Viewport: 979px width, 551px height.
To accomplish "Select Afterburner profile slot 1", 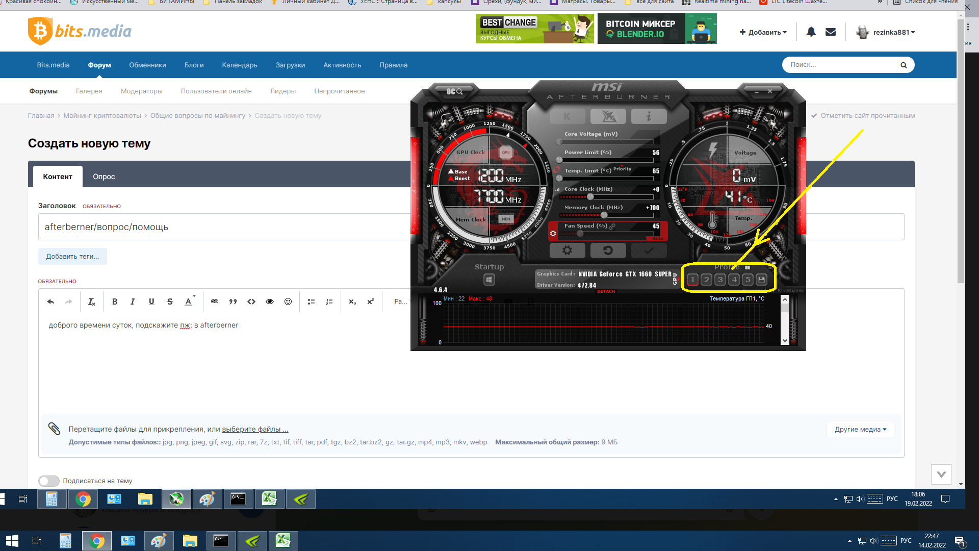I will point(692,280).
